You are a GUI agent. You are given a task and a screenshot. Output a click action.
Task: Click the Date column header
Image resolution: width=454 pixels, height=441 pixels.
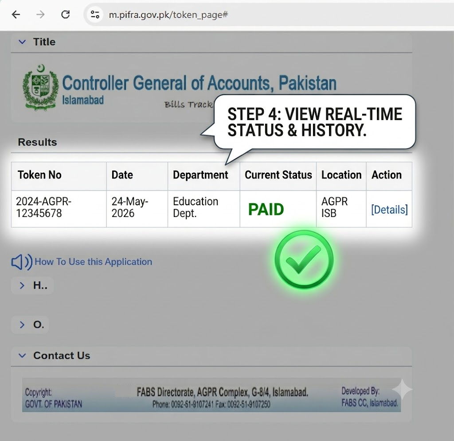(122, 175)
